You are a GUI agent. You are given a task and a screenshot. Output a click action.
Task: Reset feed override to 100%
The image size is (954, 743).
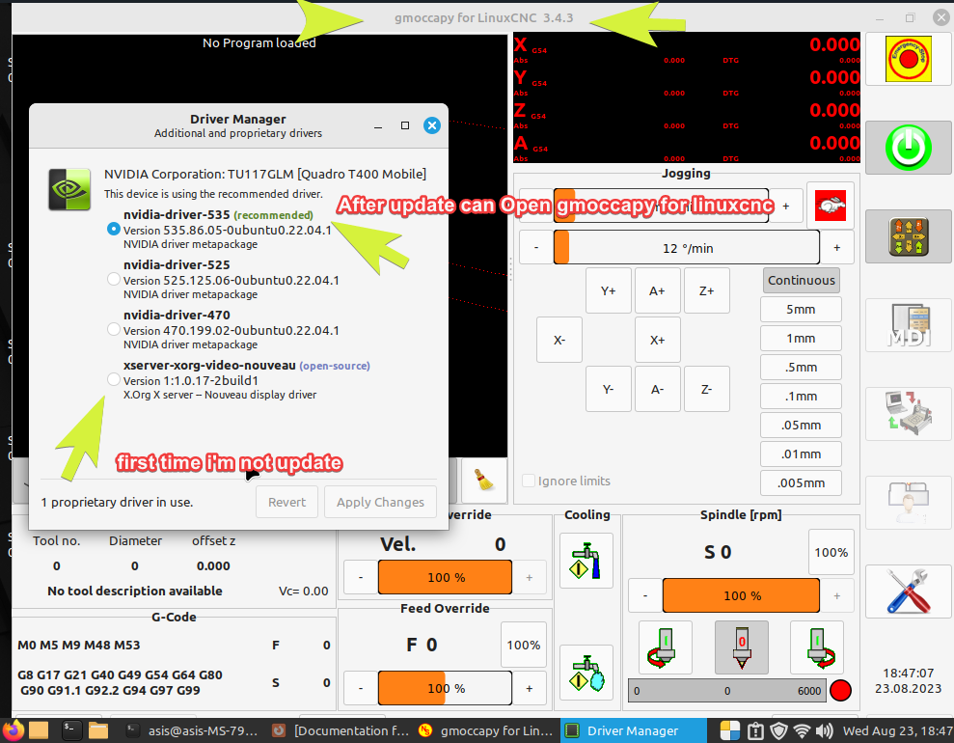523,645
